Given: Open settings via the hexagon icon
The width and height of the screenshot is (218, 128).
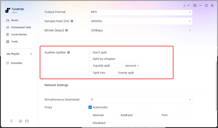Looking at the screenshot, I should point(20,121).
